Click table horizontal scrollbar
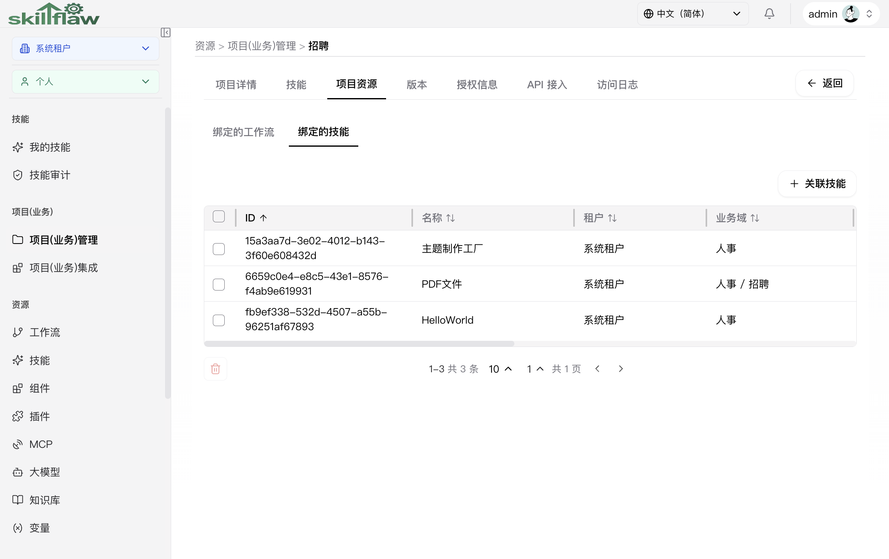Screen dimensions: 889x559 point(359,344)
